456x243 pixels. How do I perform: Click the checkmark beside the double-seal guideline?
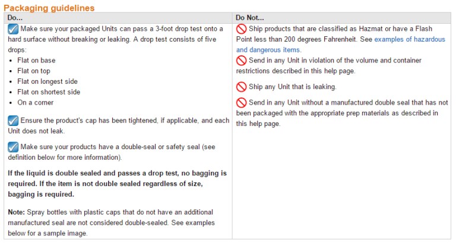[x=13, y=147]
